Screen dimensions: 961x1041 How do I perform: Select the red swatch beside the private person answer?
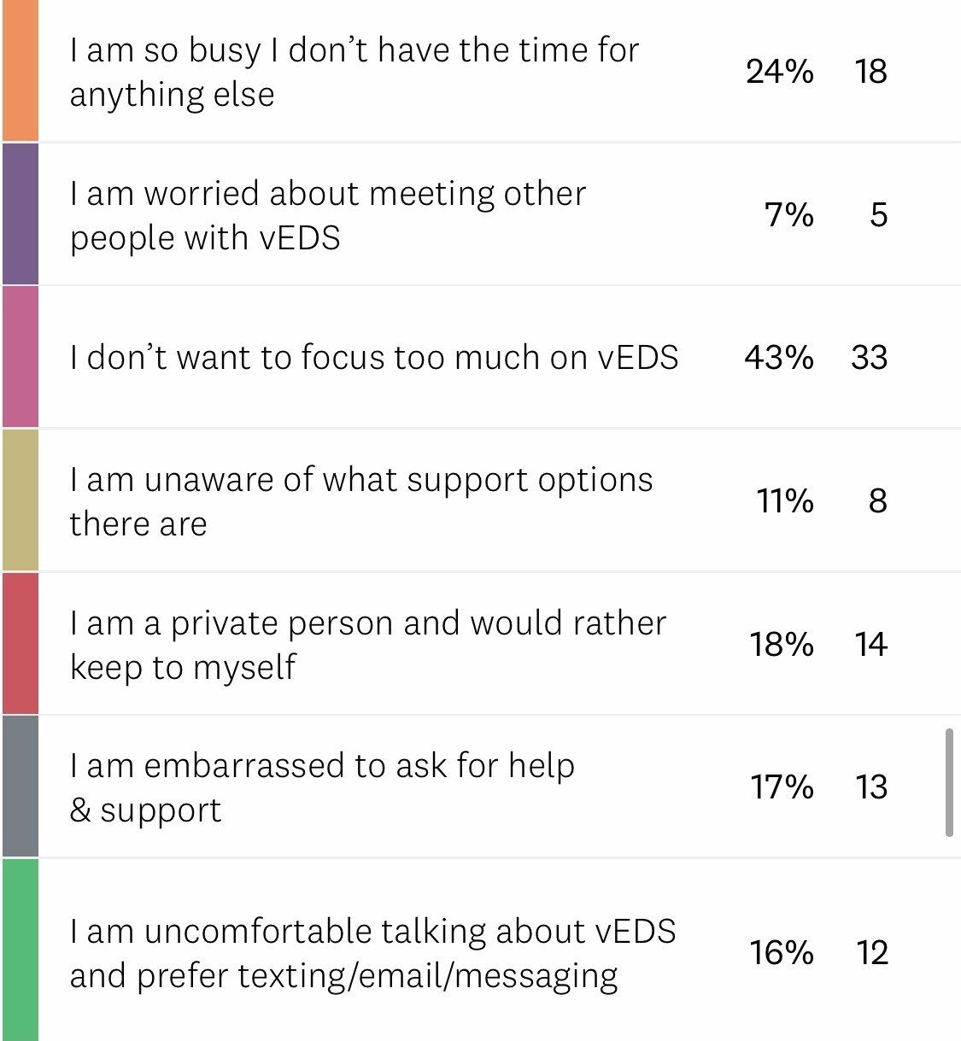coord(20,644)
